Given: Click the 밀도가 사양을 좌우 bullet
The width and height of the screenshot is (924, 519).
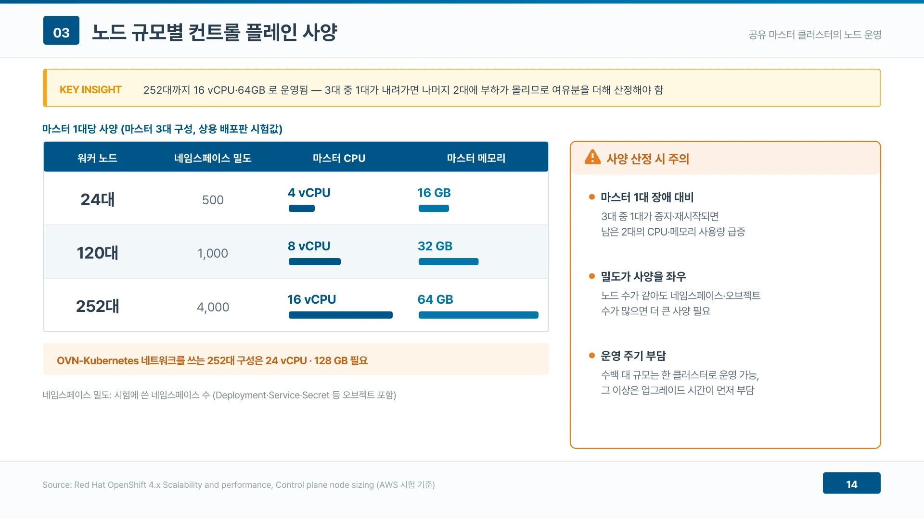Looking at the screenshot, I should point(643,276).
